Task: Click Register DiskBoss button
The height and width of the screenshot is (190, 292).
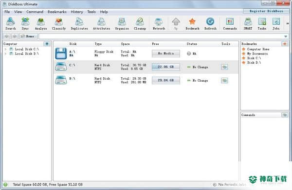Action: (x=266, y=11)
